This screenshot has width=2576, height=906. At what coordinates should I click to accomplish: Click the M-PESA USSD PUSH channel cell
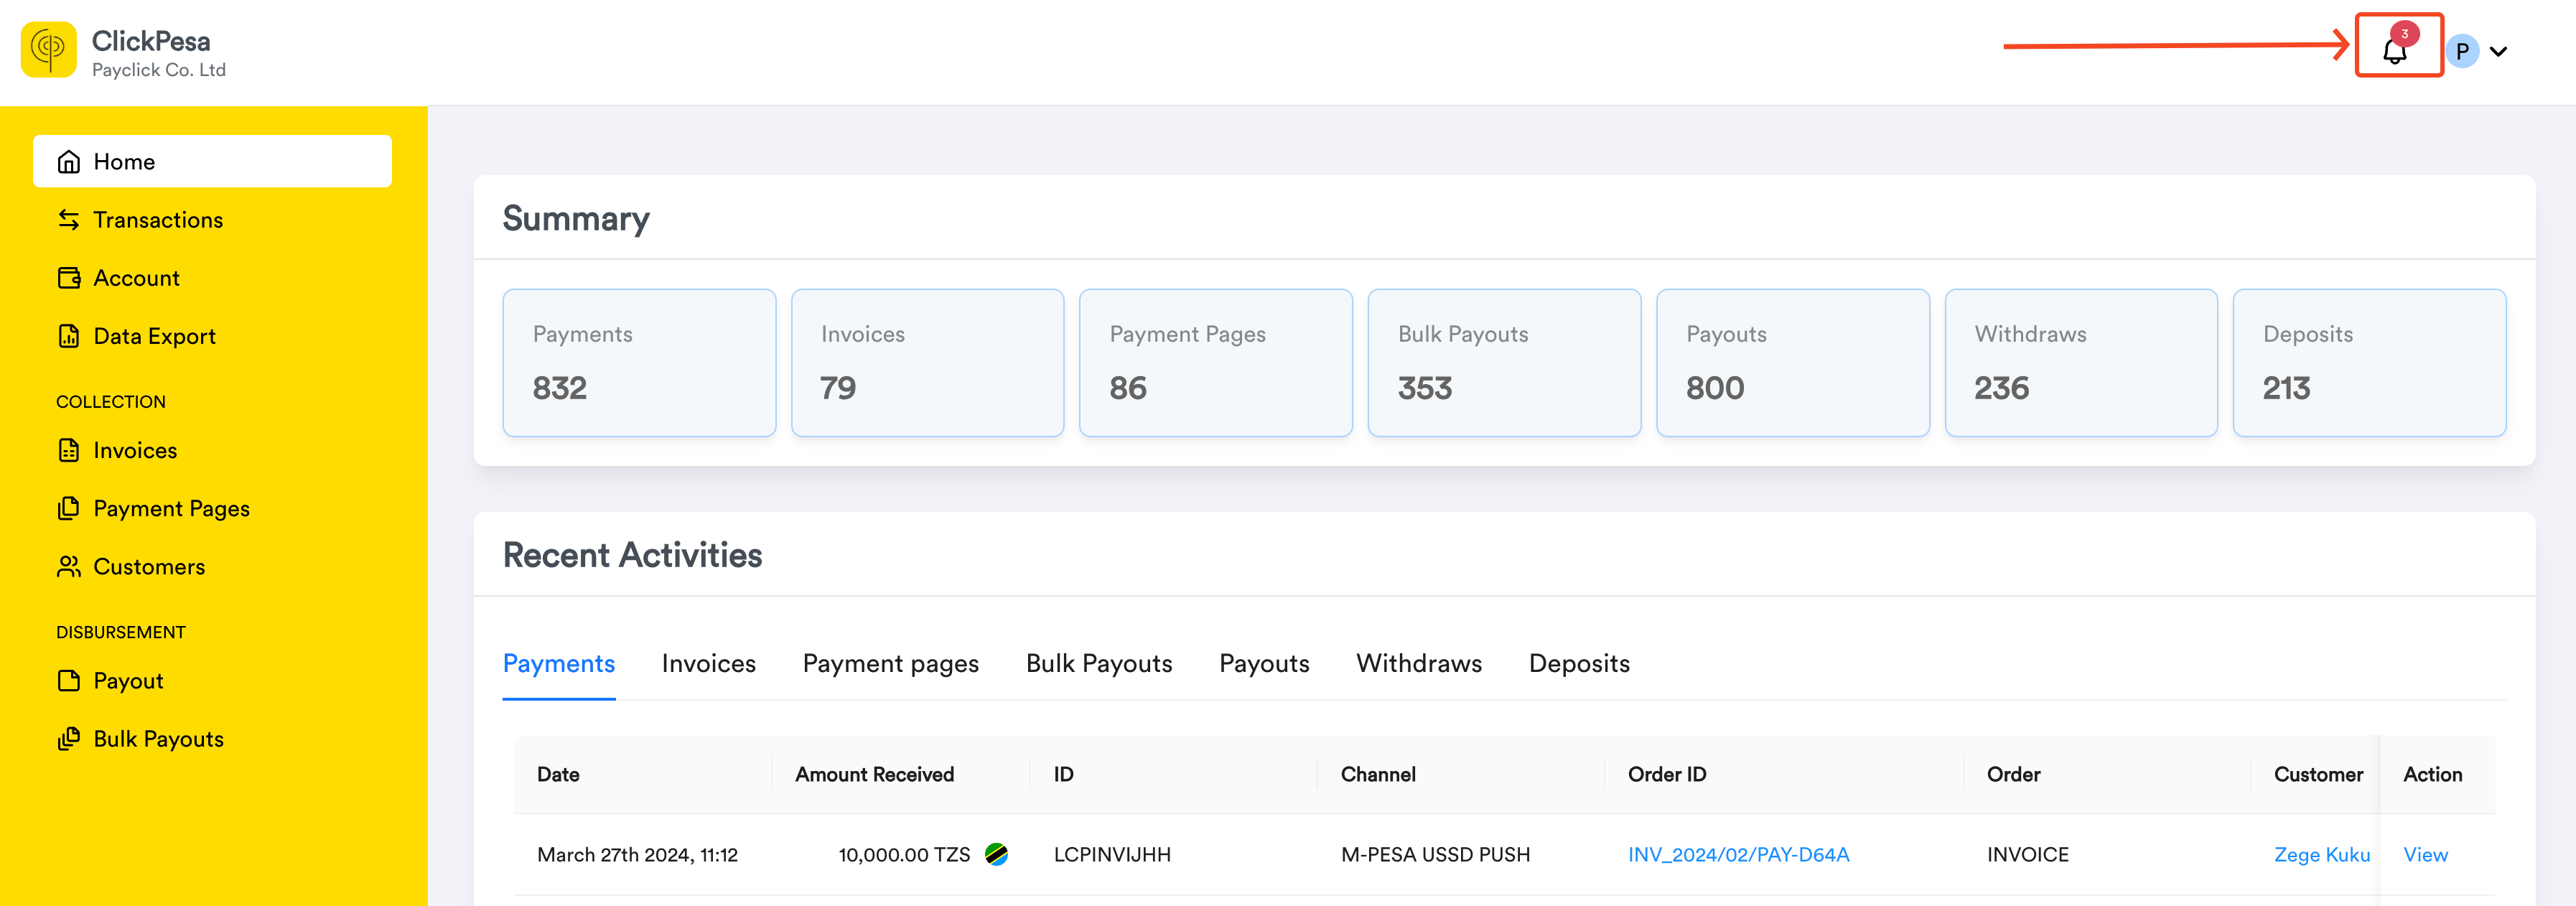(1435, 854)
